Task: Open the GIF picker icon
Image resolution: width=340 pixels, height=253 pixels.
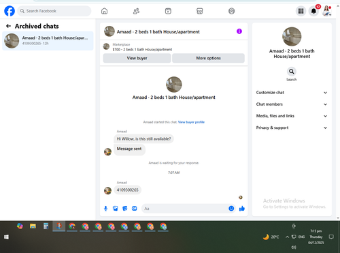Action: pos(135,209)
